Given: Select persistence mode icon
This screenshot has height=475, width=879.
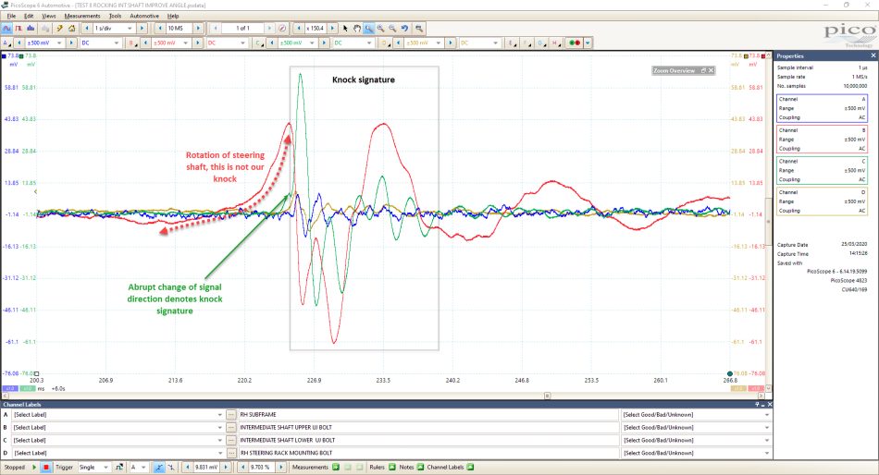Looking at the screenshot, I should (x=19, y=28).
